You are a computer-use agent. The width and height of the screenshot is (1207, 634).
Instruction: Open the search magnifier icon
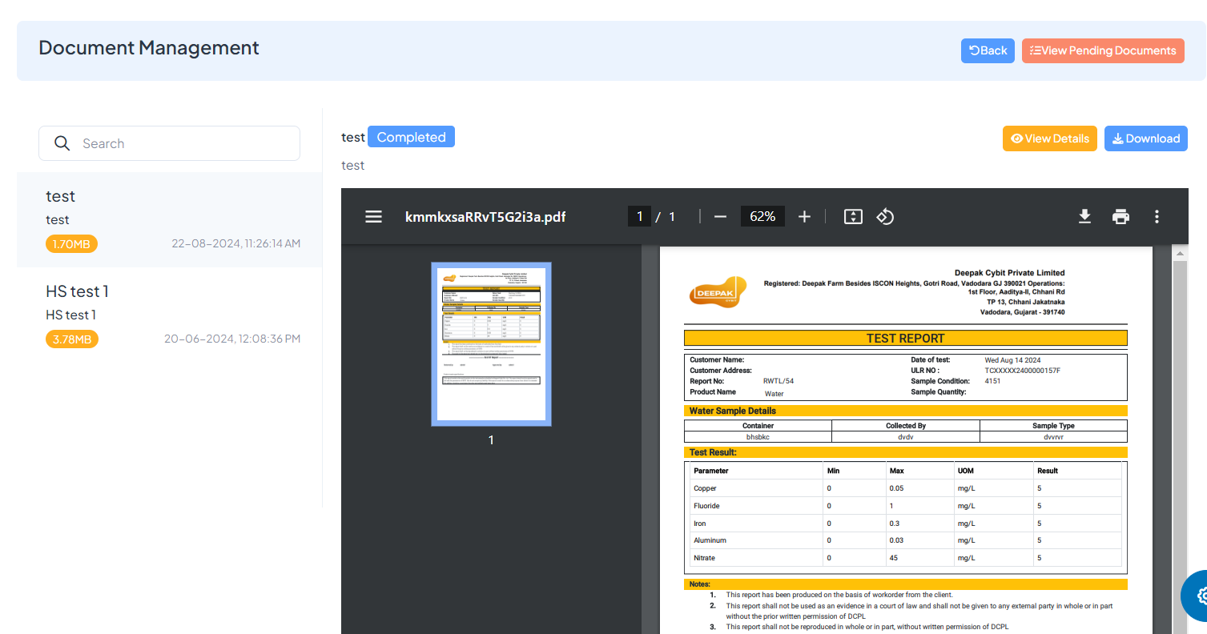[x=62, y=142]
